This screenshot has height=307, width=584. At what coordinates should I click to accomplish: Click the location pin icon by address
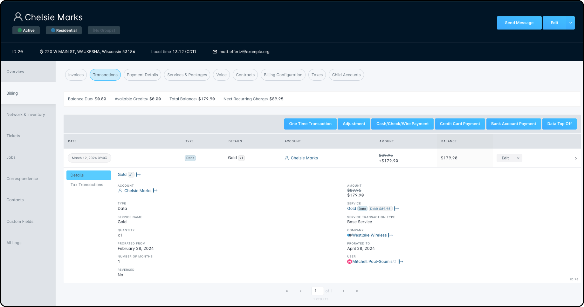(41, 52)
